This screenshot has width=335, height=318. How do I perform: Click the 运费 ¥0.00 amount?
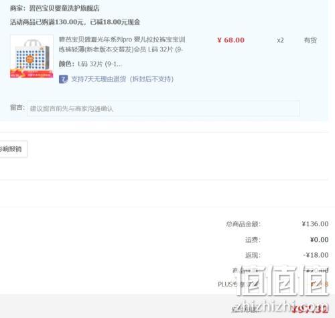(x=319, y=240)
